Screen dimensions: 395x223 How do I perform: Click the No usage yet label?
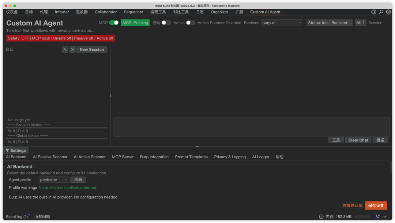[x=19, y=120]
